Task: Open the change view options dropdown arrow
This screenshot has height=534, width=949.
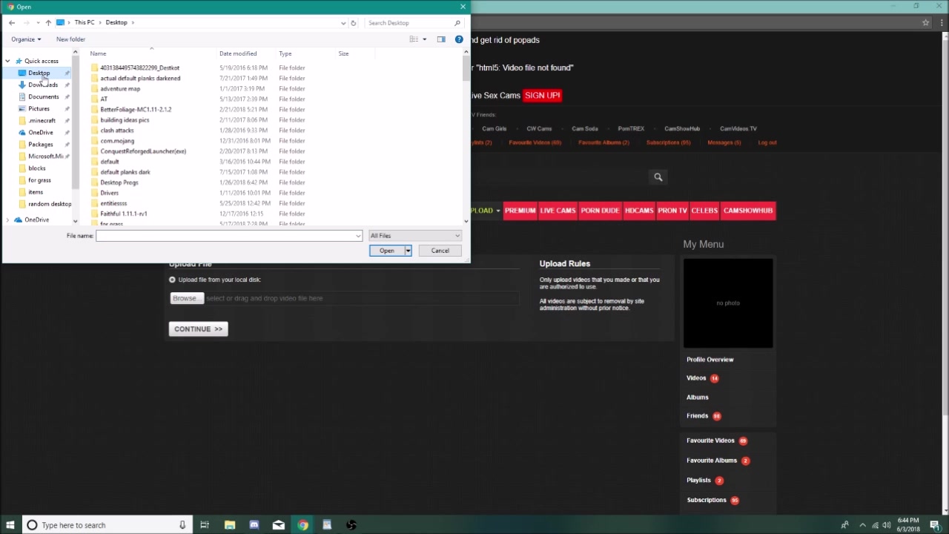Action: coord(425,39)
